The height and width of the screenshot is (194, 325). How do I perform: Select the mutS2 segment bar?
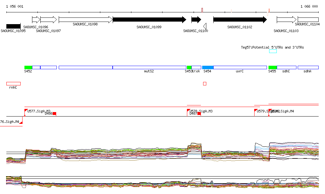(x=149, y=67)
